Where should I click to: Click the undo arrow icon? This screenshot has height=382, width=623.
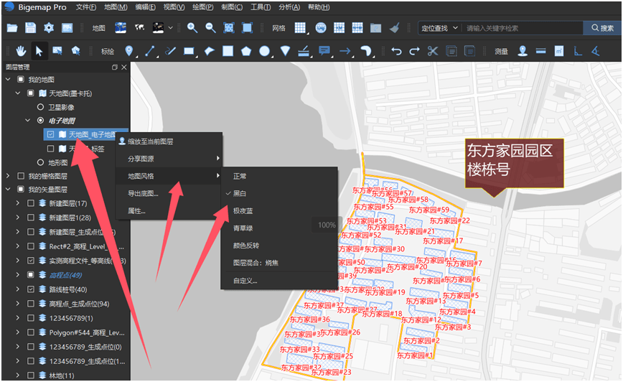(396, 51)
